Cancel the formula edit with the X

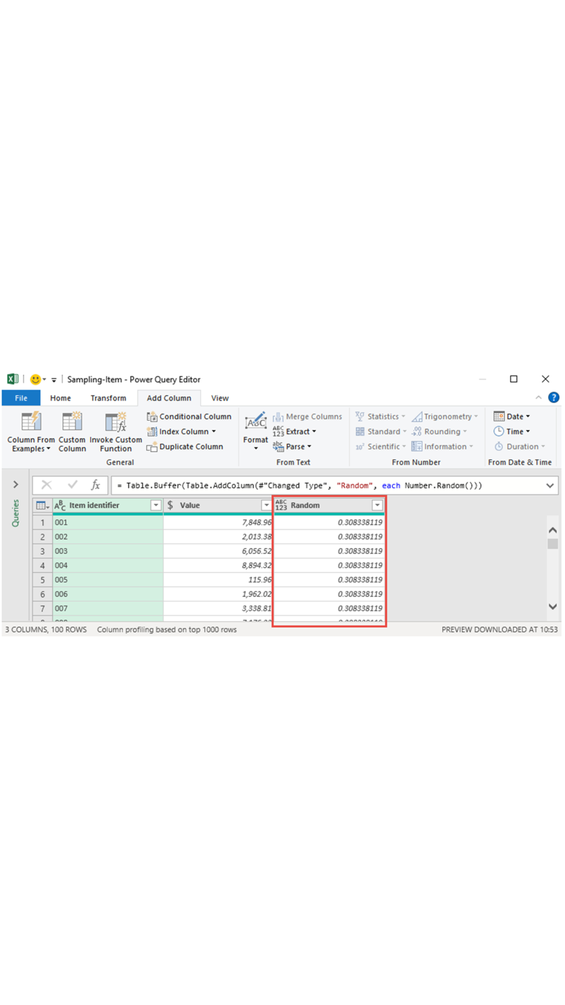(47, 485)
